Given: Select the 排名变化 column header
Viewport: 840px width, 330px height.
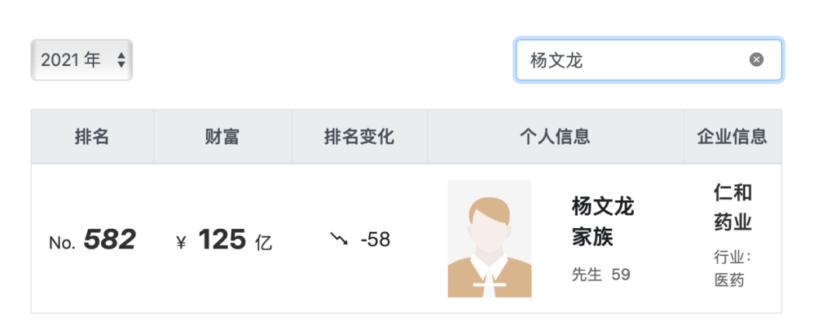Looking at the screenshot, I should pos(359,137).
